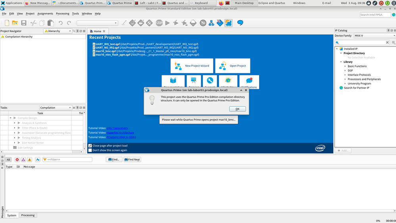Select the All messages filter button

(8, 160)
